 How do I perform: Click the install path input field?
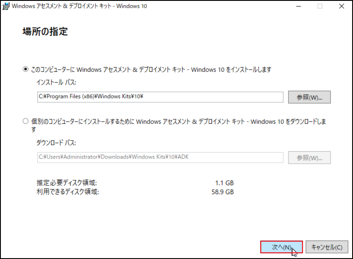tap(160, 97)
